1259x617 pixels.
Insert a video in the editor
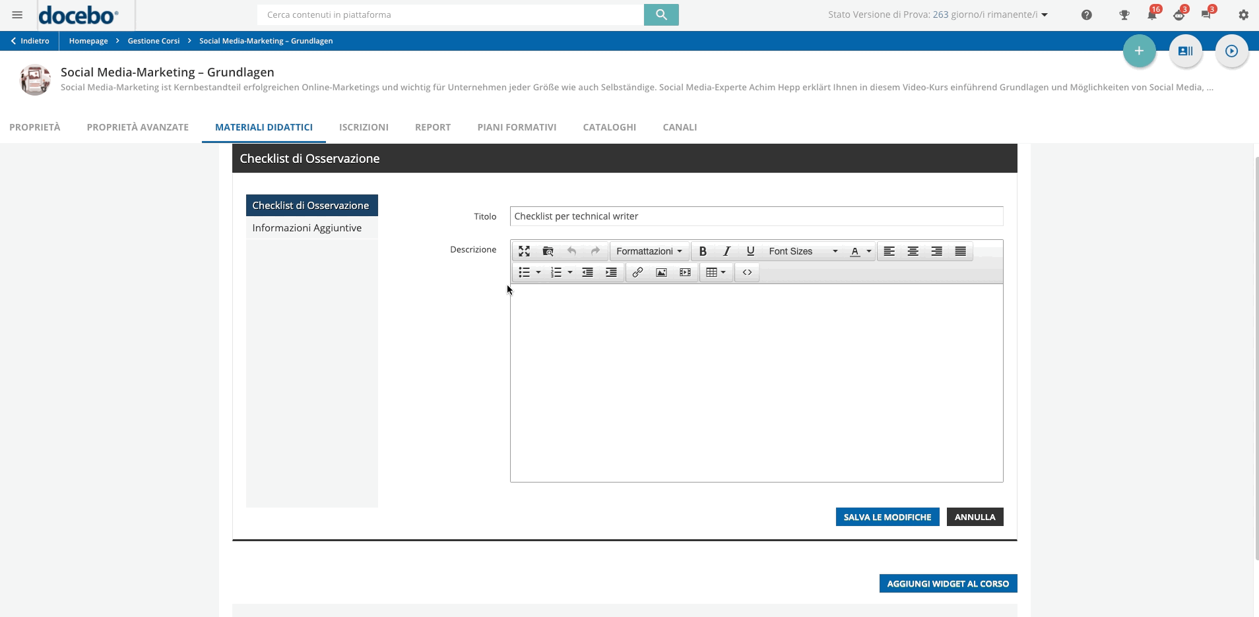[x=685, y=272]
